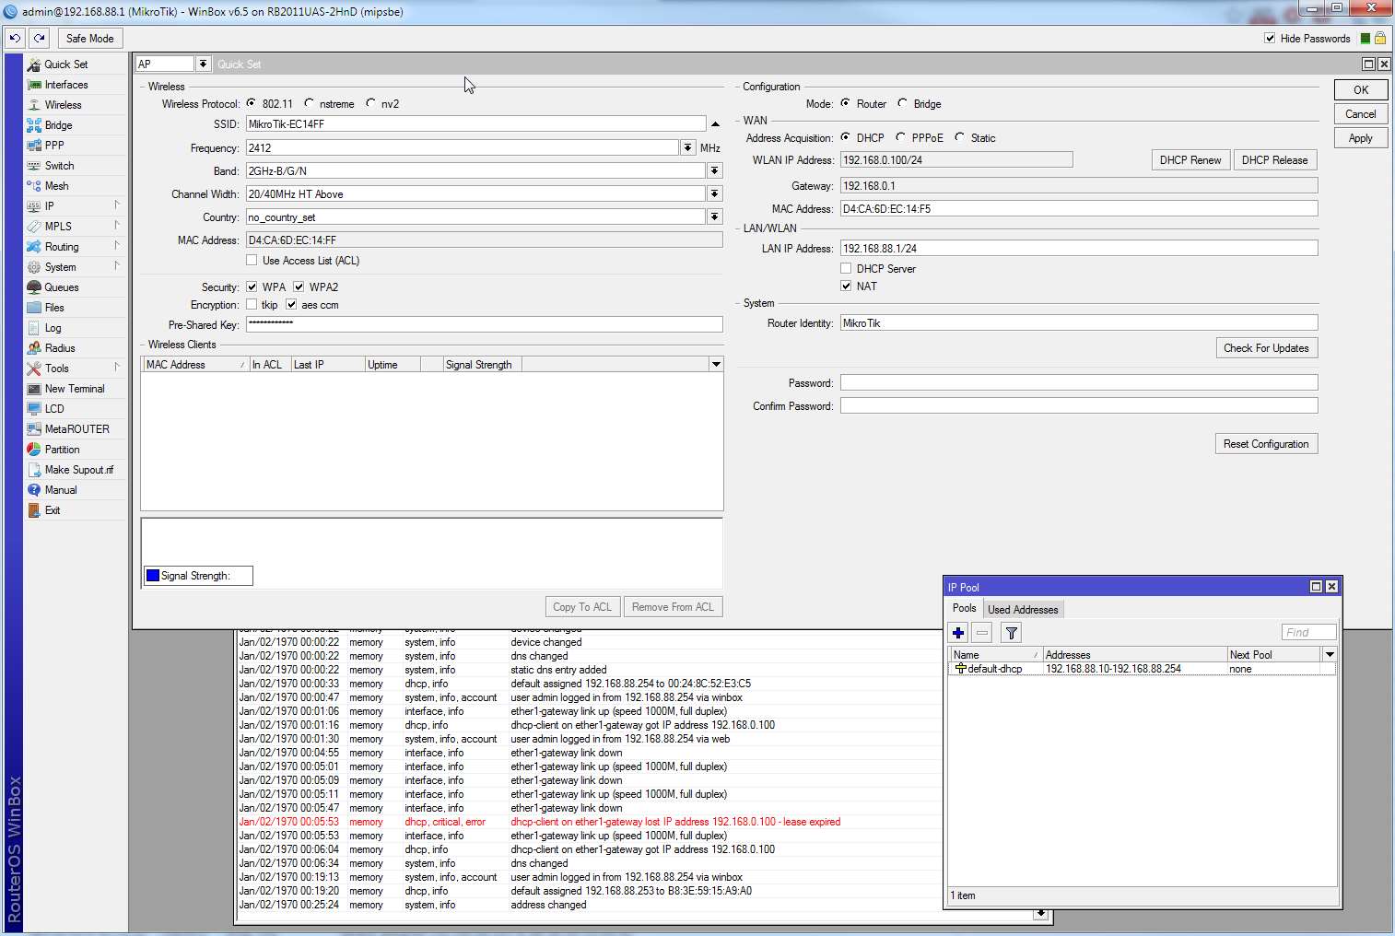1395x936 pixels.
Task: Click the Signal Strength color swatch
Action: click(x=152, y=575)
